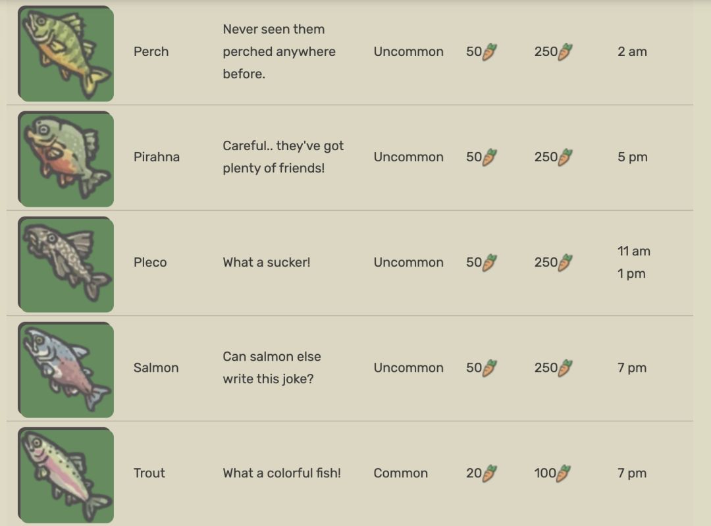The width and height of the screenshot is (711, 526).
Task: Click Trout's Common rarity label
Action: pos(400,473)
